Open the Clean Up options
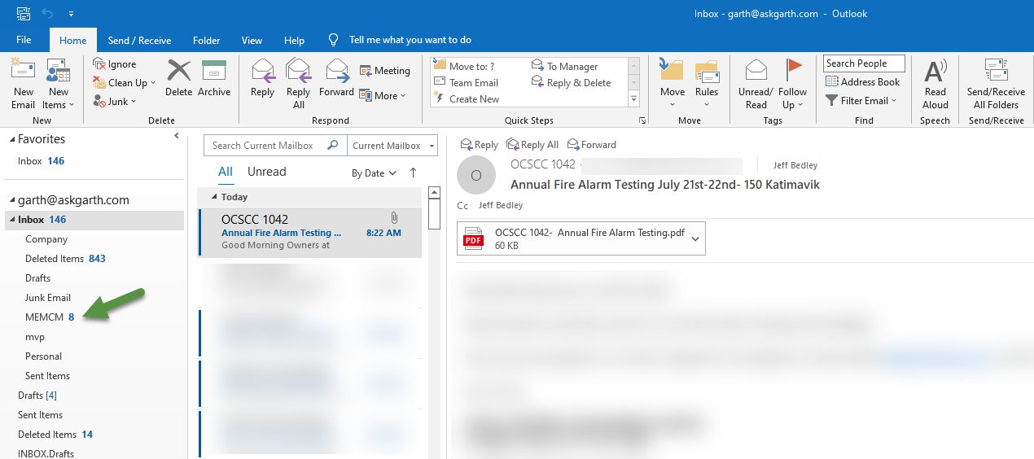Viewport: 1034px width, 459px height. (124, 82)
